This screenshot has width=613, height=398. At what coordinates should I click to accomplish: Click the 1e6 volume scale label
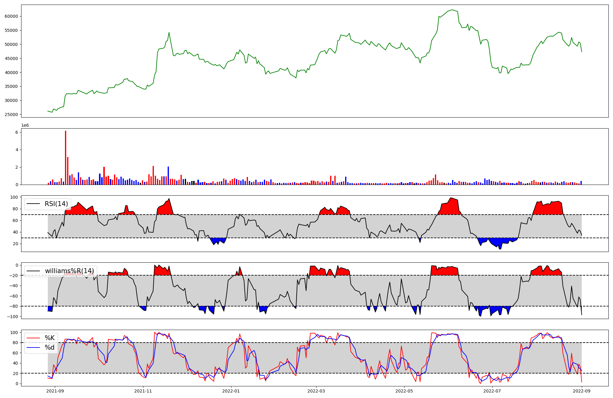tap(25, 126)
